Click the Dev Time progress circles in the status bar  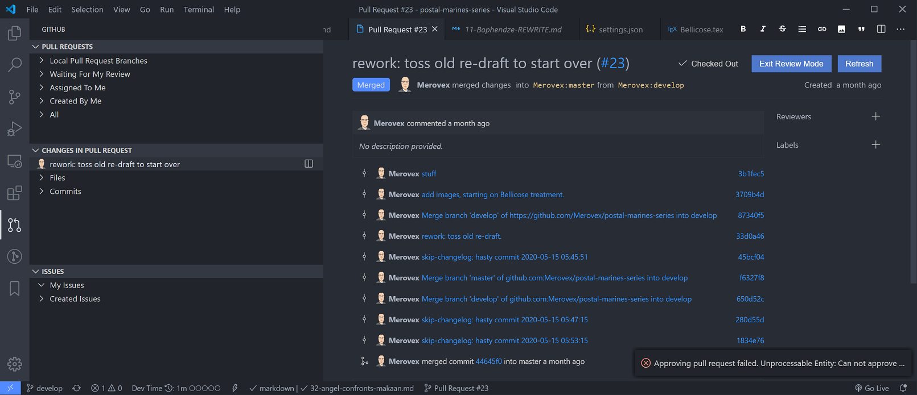[x=205, y=388]
